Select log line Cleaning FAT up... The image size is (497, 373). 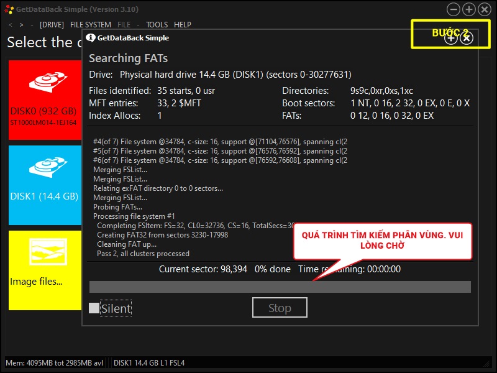pos(127,244)
